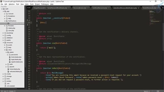Change indentation via Spaces: 4
This screenshot has width=164, height=92.
tap(147, 91)
